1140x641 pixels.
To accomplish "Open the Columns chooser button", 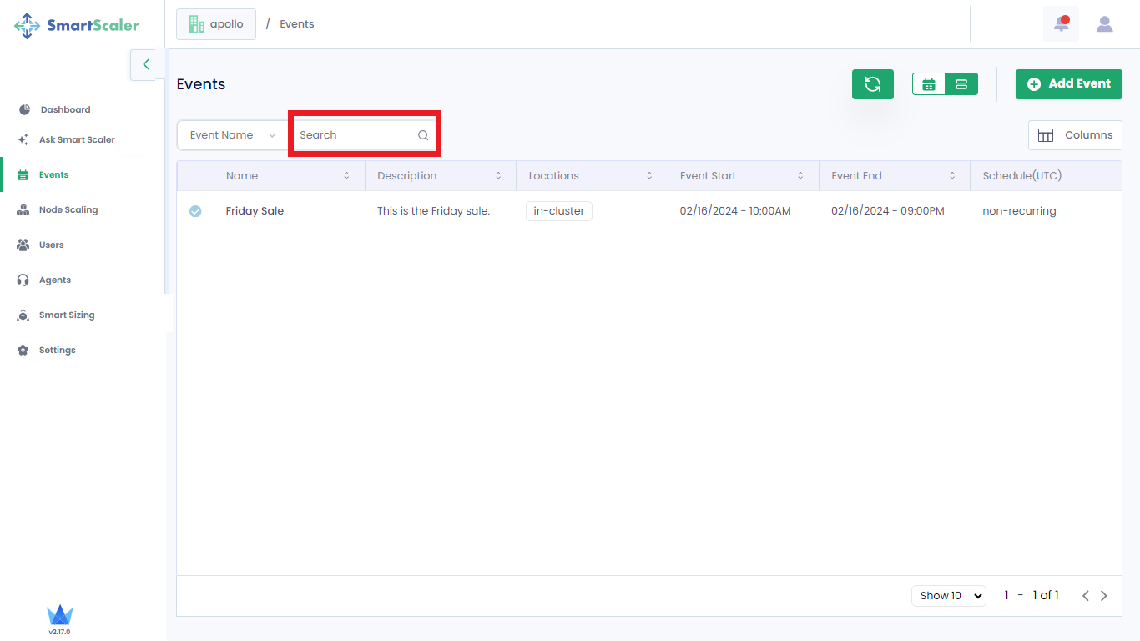I will pyautogui.click(x=1075, y=135).
